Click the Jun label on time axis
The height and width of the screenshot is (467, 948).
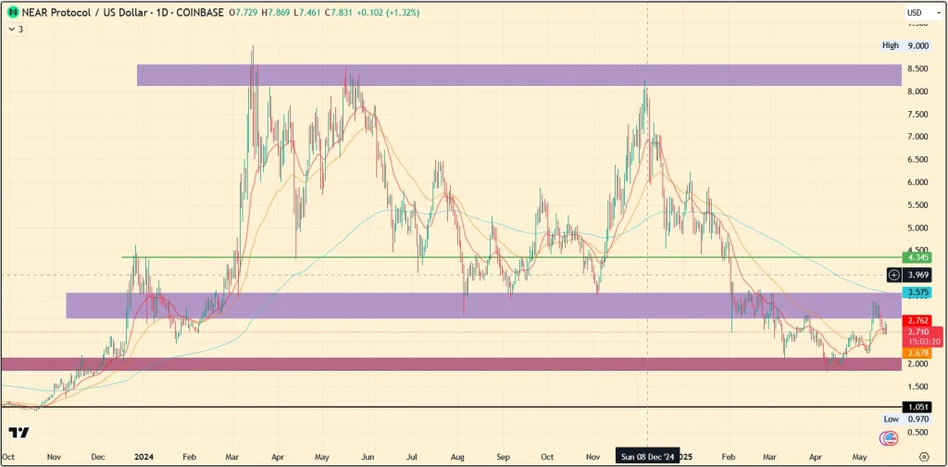click(x=368, y=456)
